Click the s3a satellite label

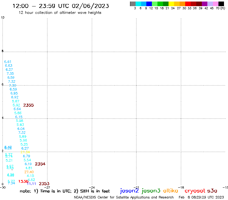[x=212, y=191]
